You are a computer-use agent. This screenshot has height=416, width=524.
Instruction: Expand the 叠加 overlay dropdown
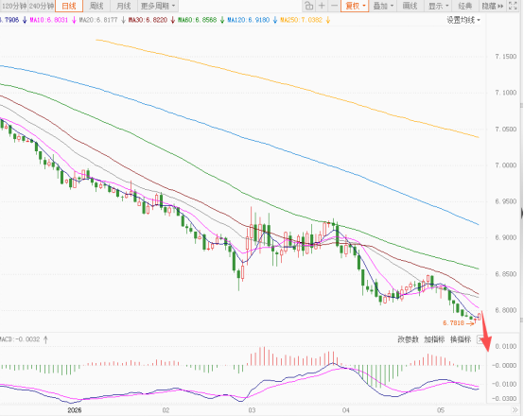(x=383, y=6)
